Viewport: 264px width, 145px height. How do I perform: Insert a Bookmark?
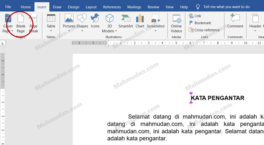(x=200, y=23)
